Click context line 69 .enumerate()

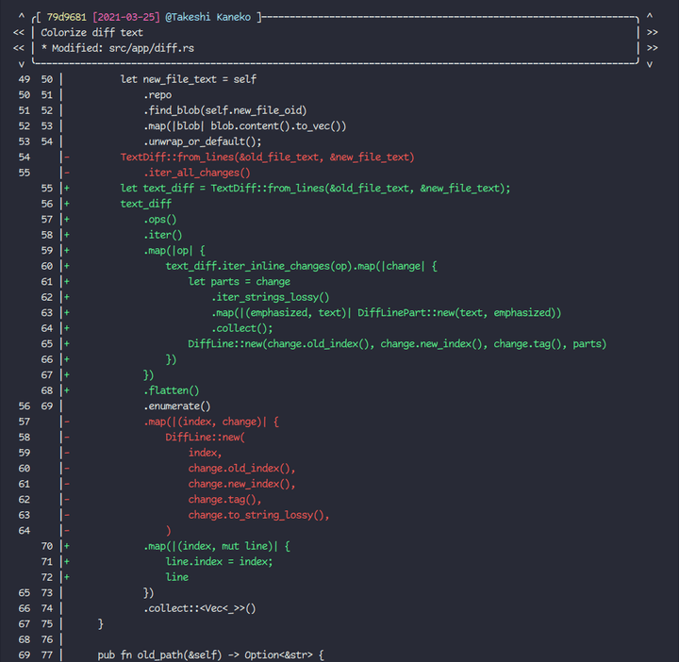(x=177, y=406)
